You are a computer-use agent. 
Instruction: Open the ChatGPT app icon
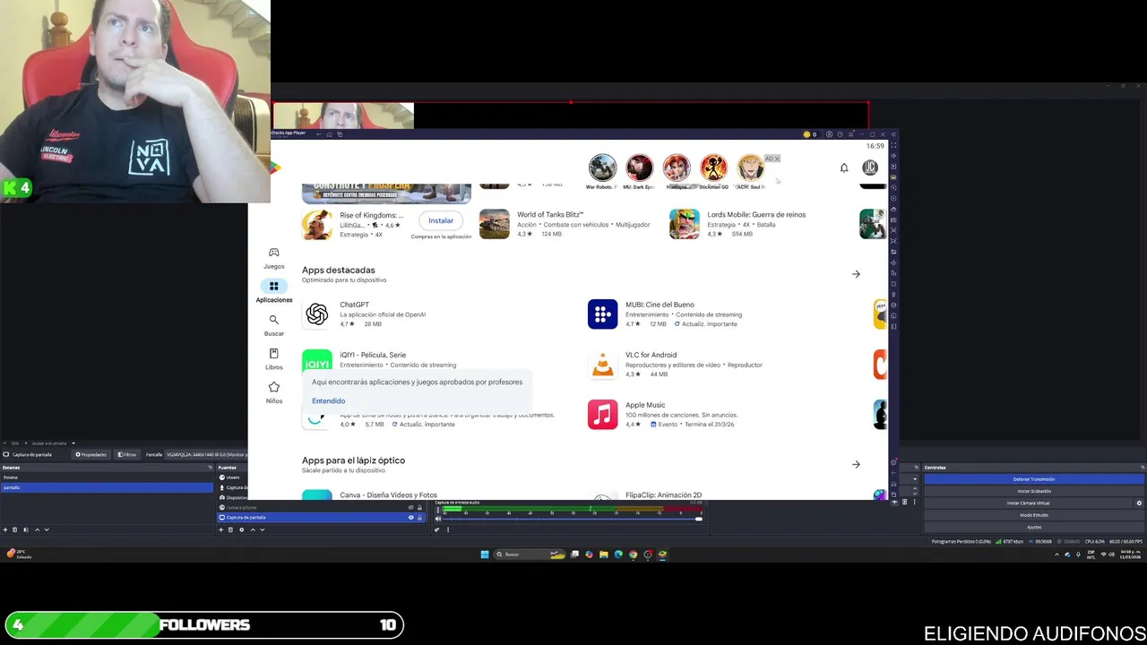click(316, 314)
